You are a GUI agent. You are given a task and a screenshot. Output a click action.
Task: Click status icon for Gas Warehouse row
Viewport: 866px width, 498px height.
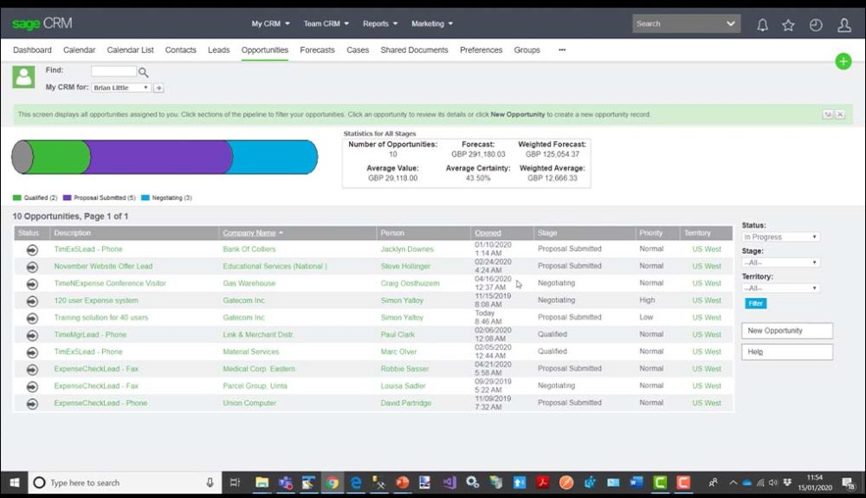click(x=32, y=284)
